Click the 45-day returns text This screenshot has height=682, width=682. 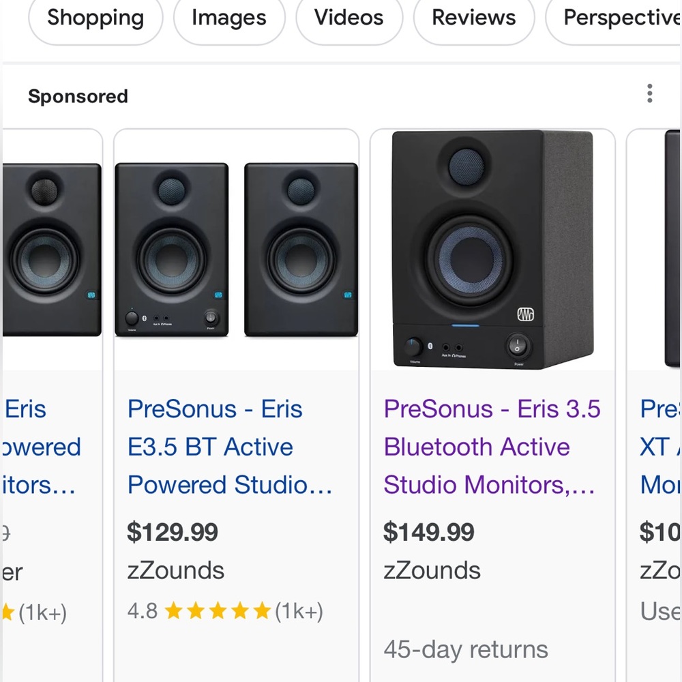pyautogui.click(x=466, y=649)
